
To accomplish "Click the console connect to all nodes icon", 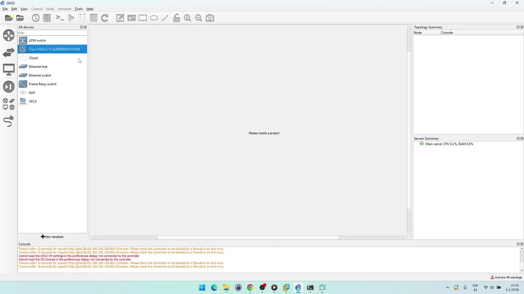I will (x=60, y=18).
